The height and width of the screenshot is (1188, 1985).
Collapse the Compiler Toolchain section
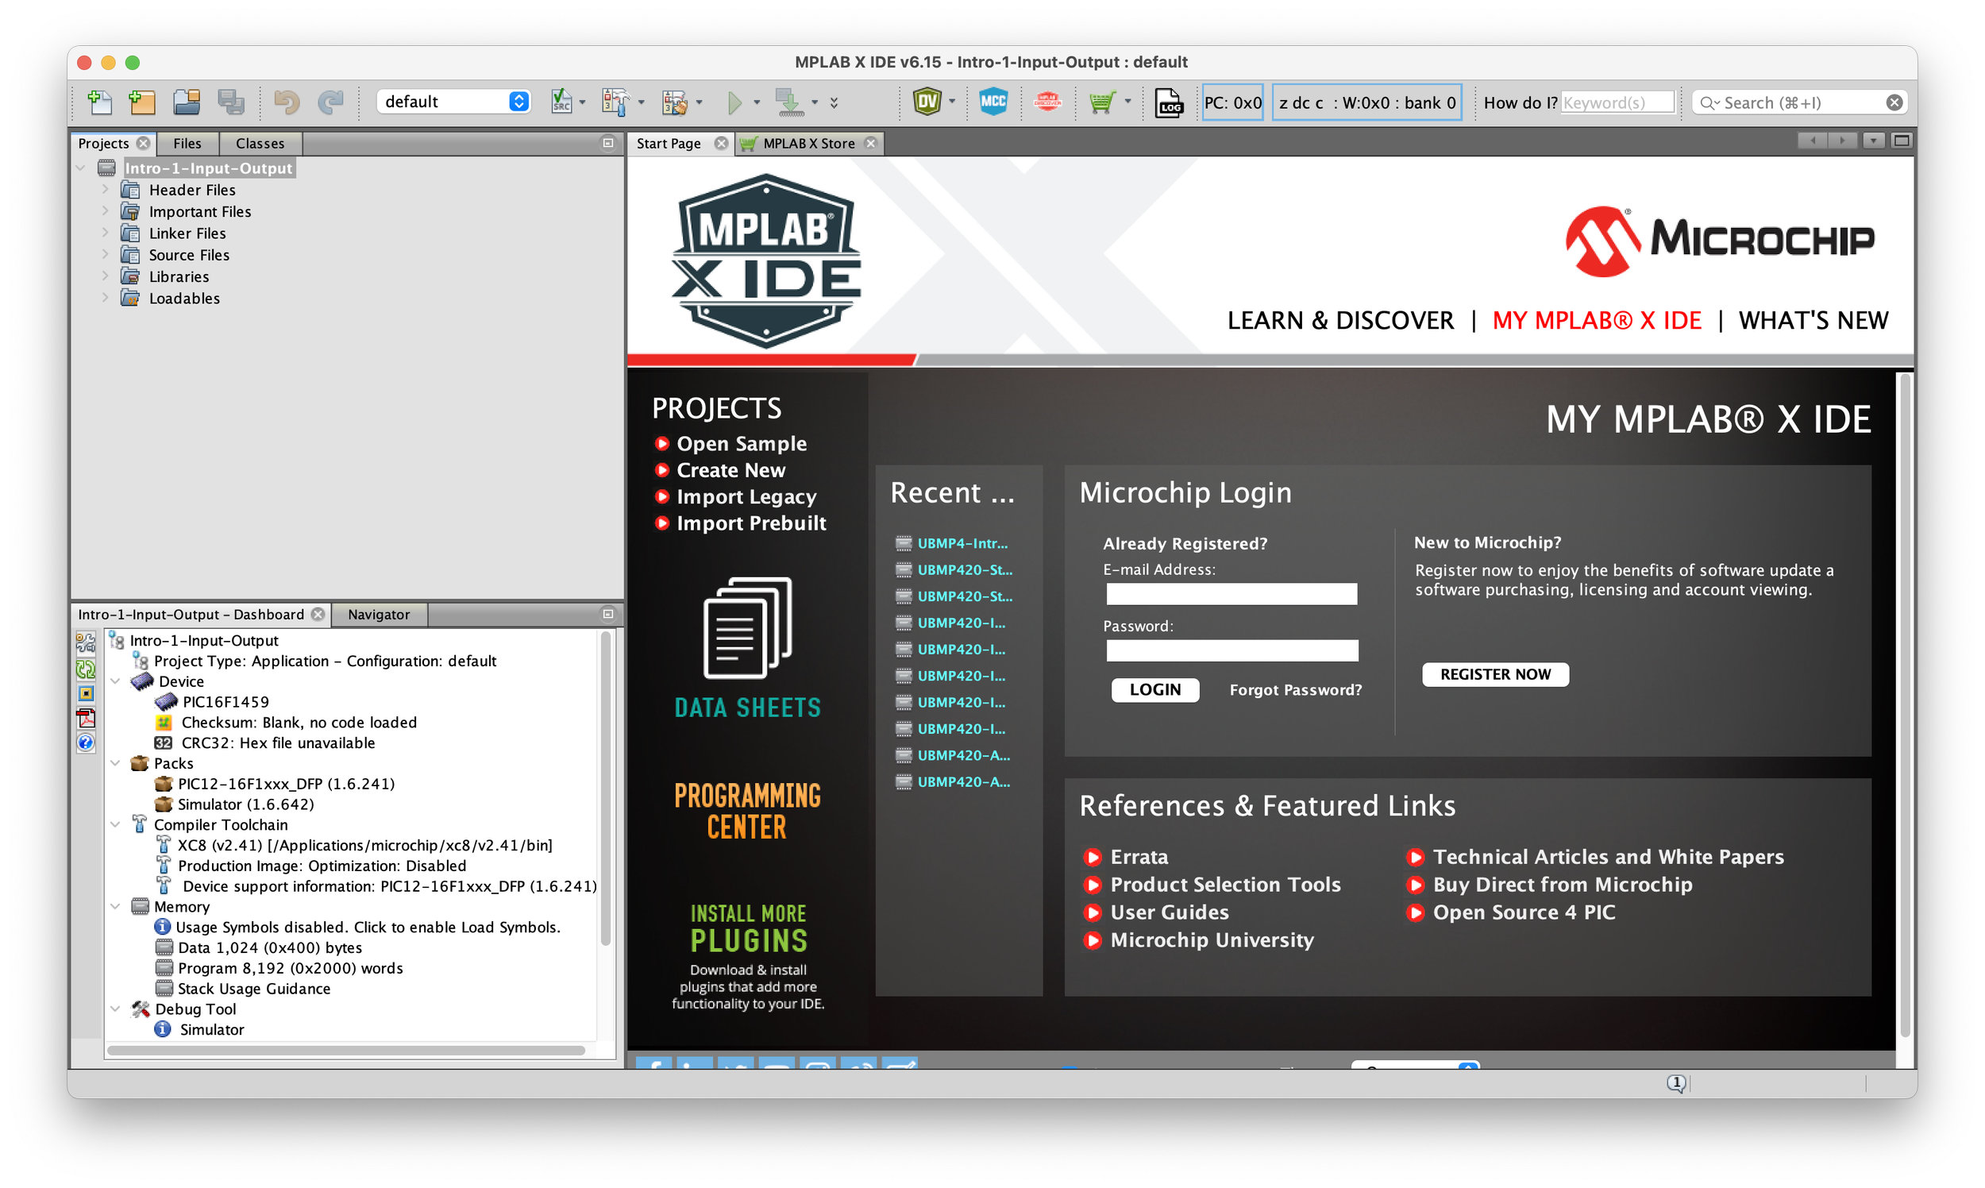(x=116, y=824)
